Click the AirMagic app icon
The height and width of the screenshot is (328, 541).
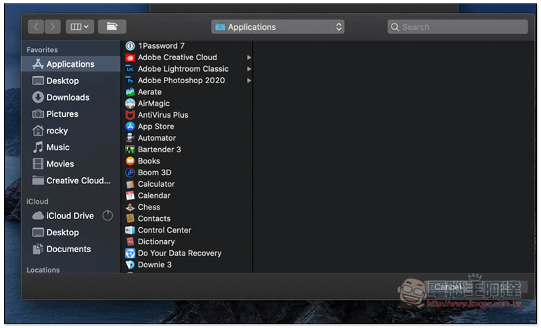click(x=130, y=103)
